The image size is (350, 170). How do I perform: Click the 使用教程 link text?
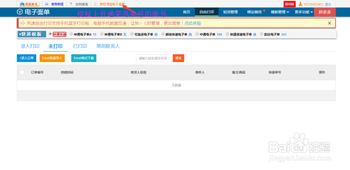57,4
